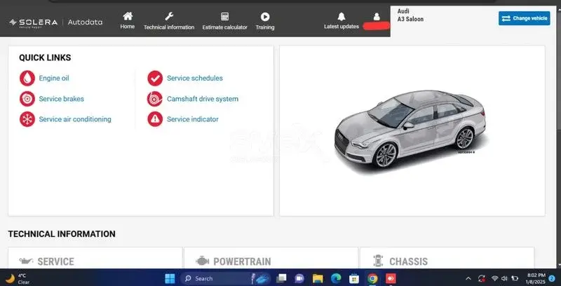The height and width of the screenshot is (286, 561).
Task: Click the notification count badge
Action: tap(552, 278)
